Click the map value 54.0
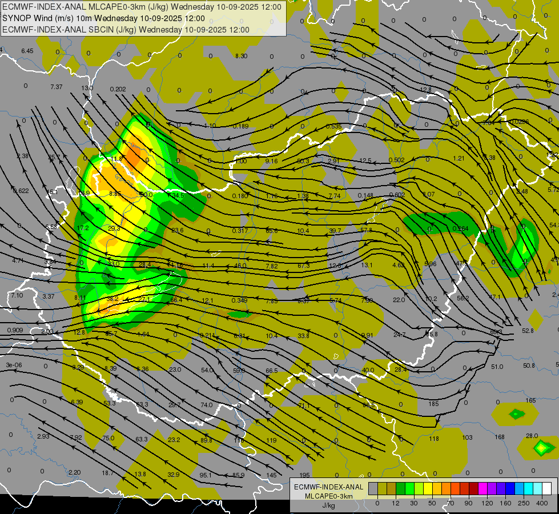This screenshot has height=514, width=559. 207,370
